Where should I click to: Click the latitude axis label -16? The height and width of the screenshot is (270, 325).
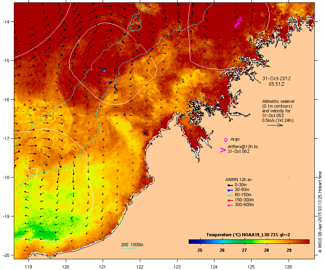tap(6, 100)
